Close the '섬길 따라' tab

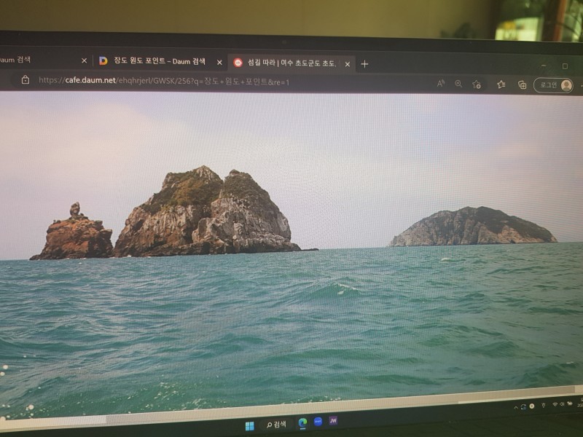(348, 64)
